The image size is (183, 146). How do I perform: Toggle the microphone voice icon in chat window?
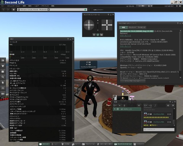[x=124, y=105]
